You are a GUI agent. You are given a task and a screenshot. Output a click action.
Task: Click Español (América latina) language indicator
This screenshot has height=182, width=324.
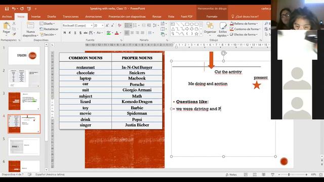coord(50,174)
